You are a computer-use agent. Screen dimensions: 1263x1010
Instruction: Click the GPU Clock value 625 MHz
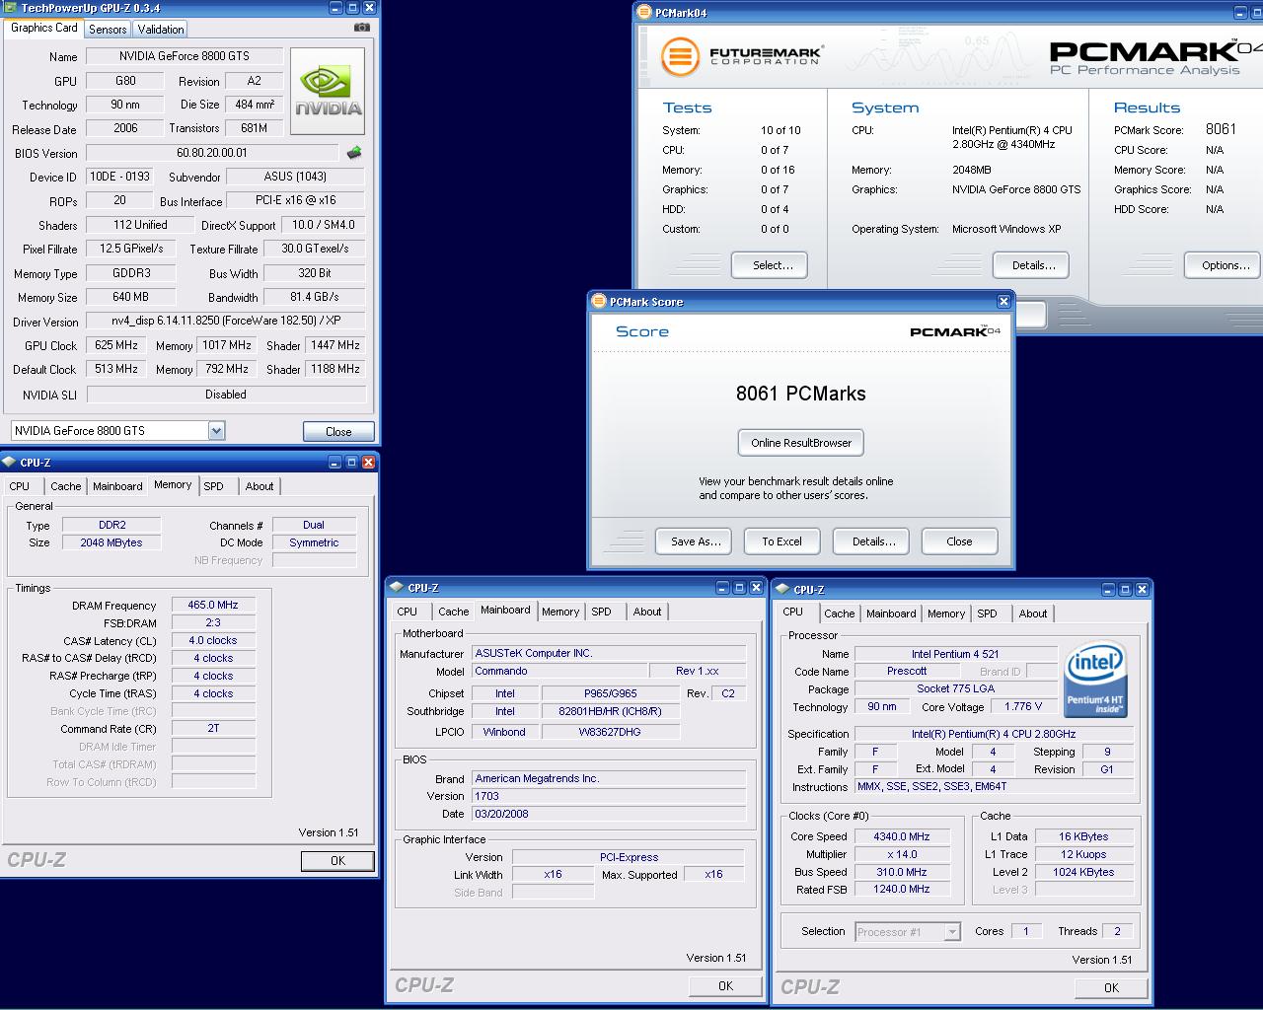coord(116,345)
